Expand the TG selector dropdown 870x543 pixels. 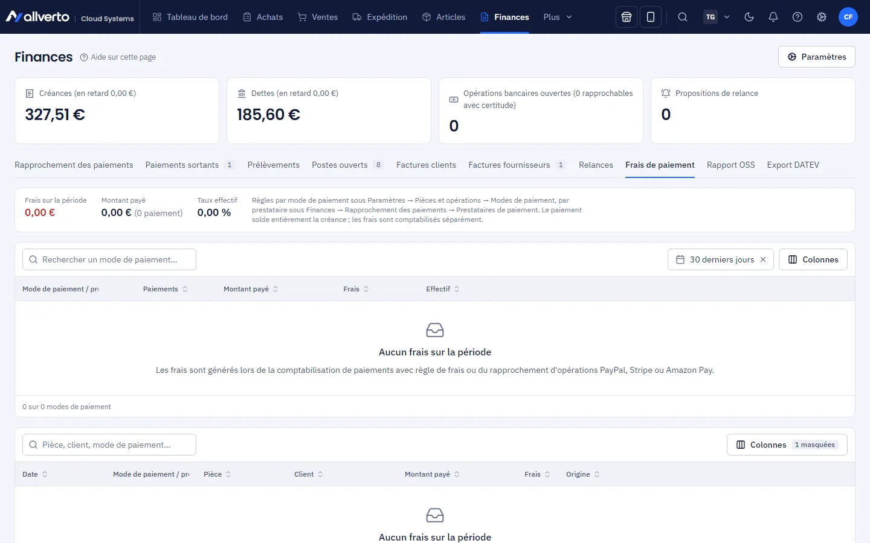(717, 17)
